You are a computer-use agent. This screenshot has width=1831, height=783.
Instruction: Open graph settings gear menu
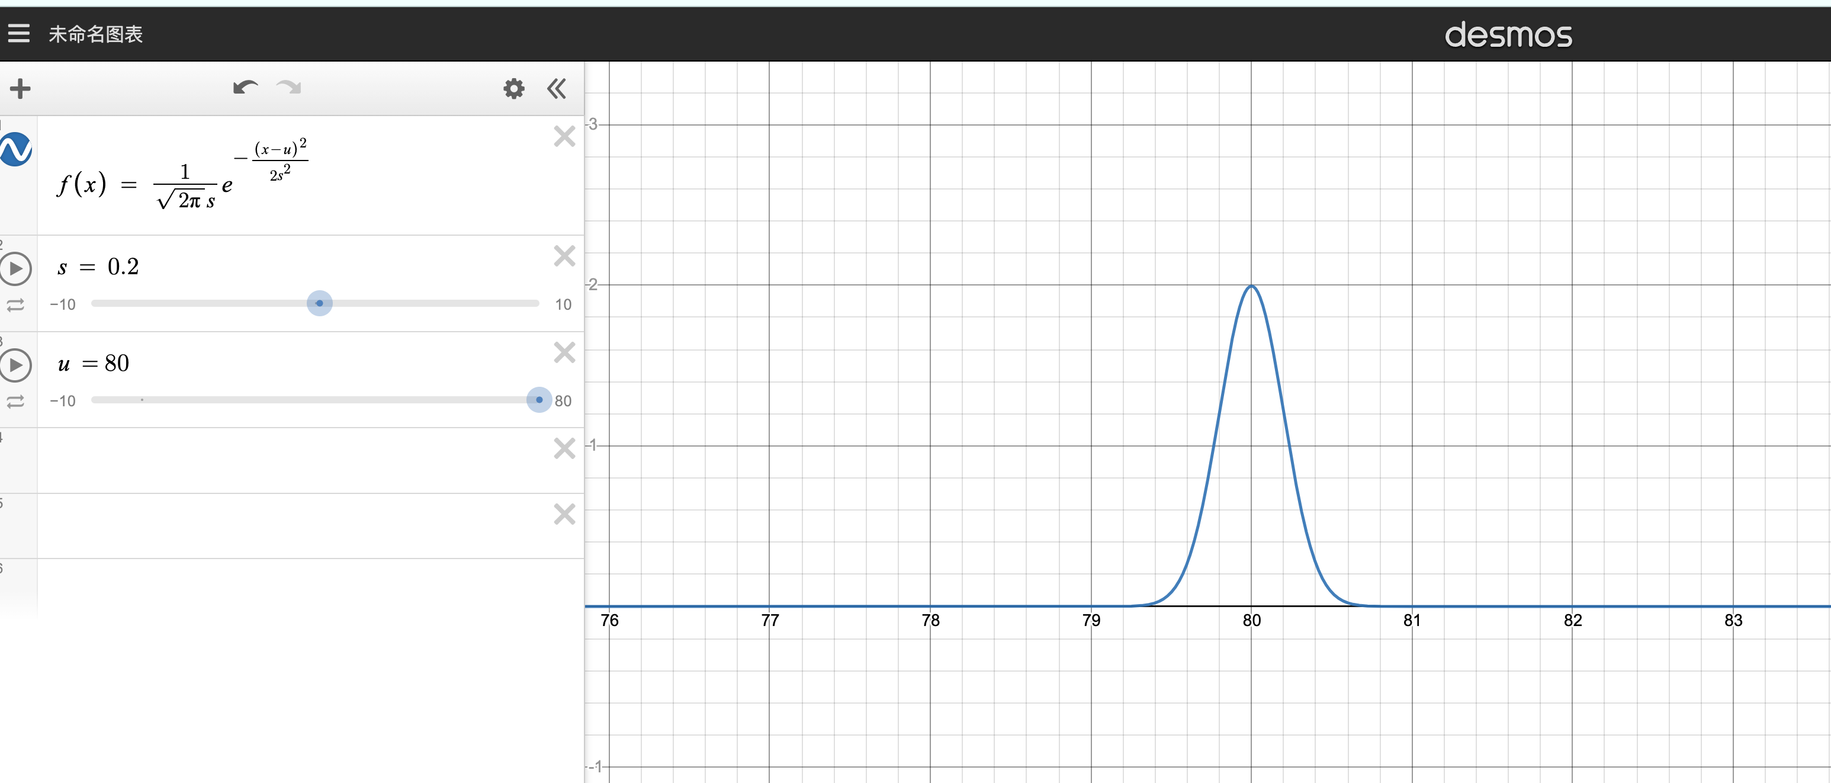[x=513, y=89]
